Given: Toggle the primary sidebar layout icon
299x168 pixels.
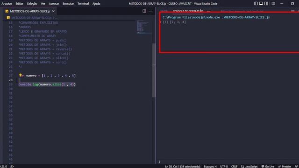Looking at the screenshot, I should [256, 4].
